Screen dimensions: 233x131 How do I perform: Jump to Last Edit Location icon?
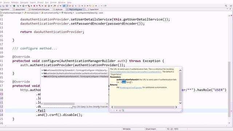90,6
